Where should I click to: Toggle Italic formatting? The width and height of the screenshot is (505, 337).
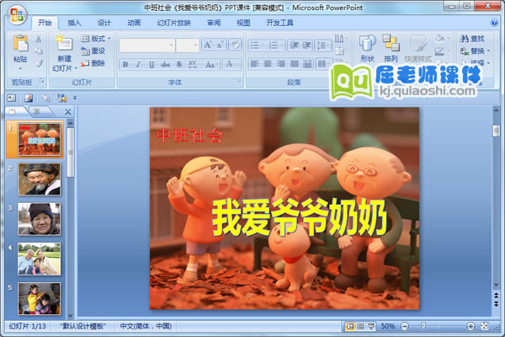138,65
